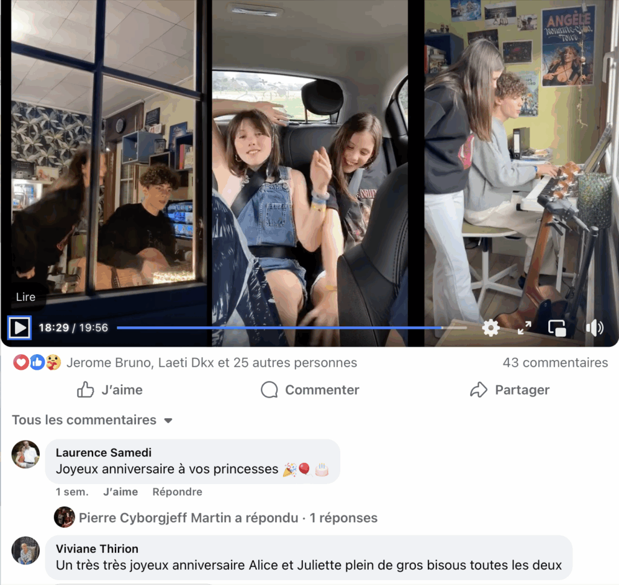This screenshot has height=585, width=619.
Task: Click the Commenter speech bubble button
Action: pos(310,390)
